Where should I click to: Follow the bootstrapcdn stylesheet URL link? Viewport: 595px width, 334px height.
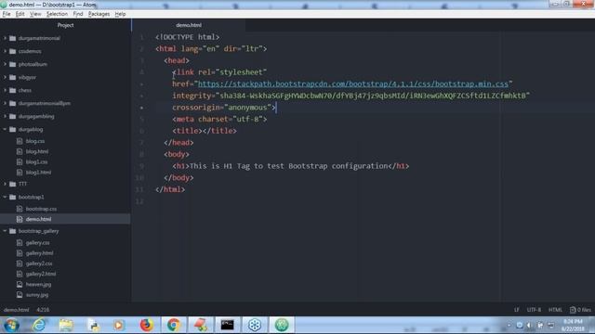[x=353, y=83]
